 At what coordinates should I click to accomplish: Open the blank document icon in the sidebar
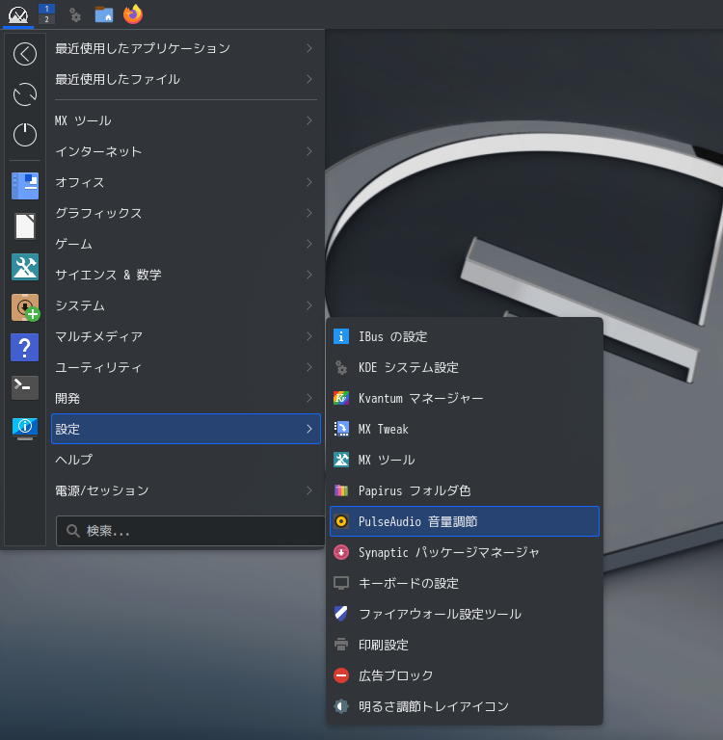tap(25, 226)
